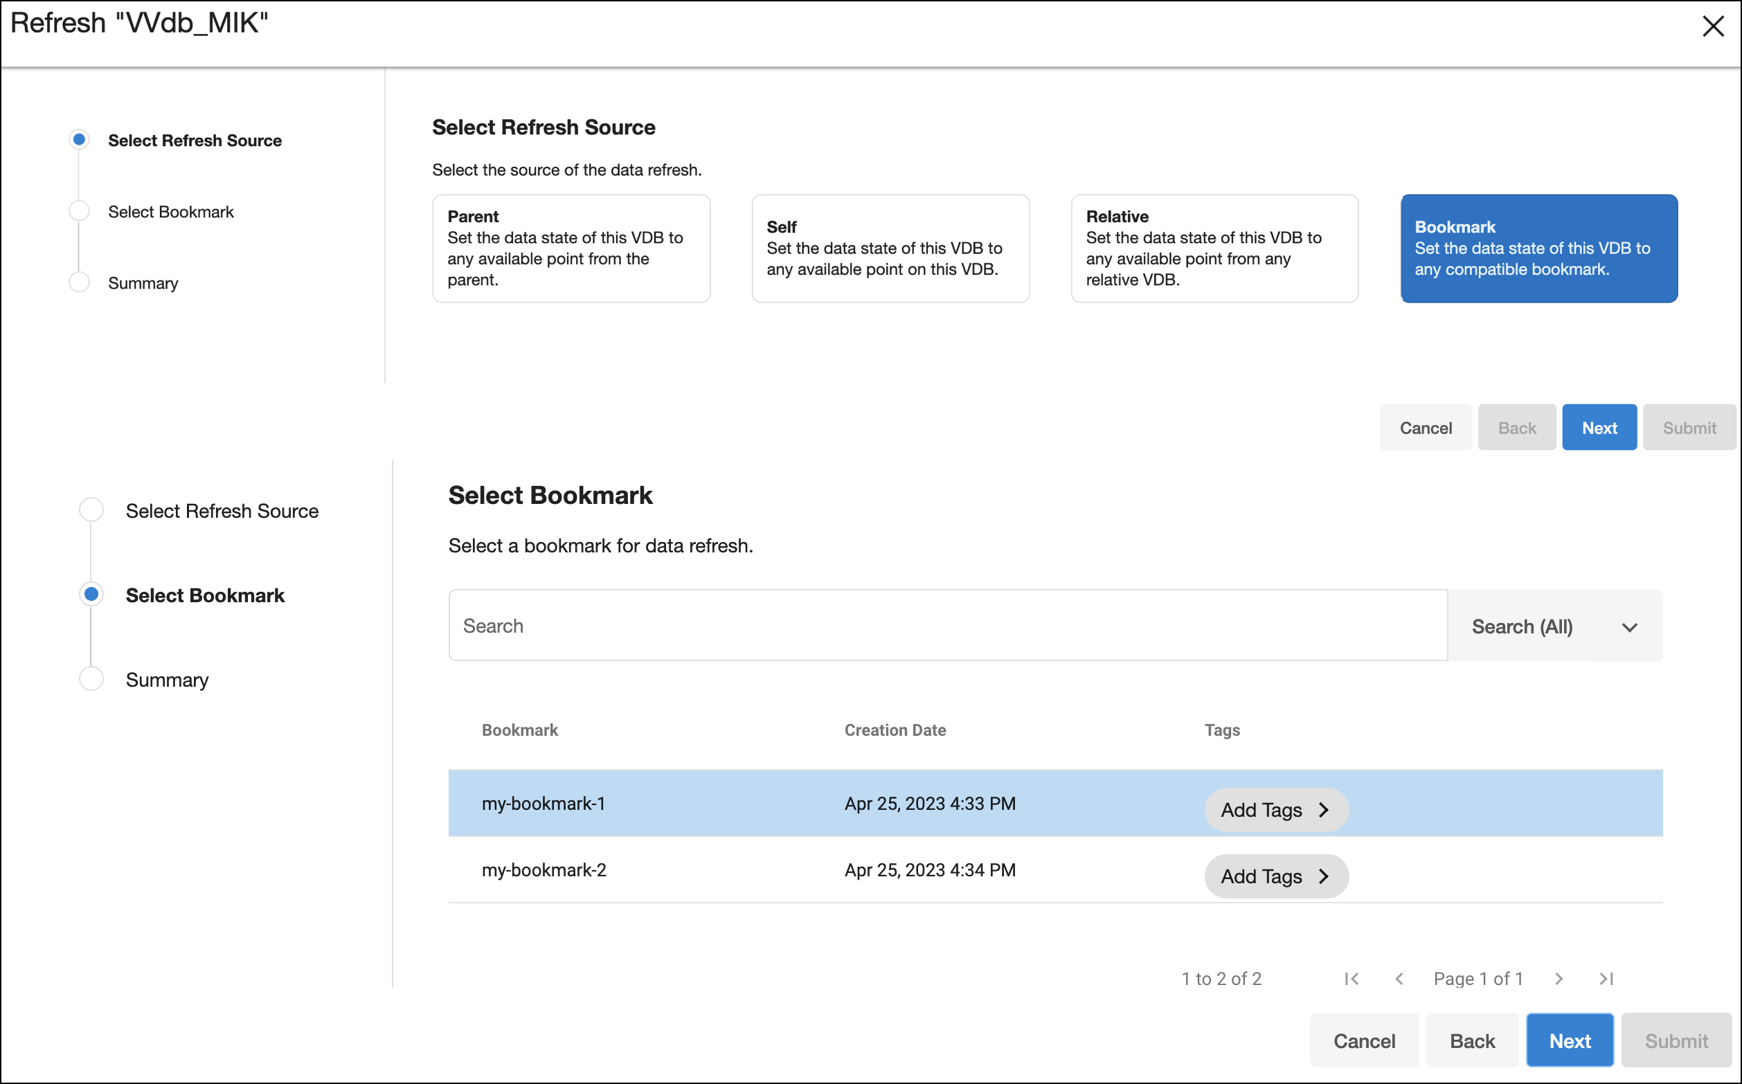Click chevron arrow on my-bookmark-2 Add Tags
The width and height of the screenshot is (1742, 1084).
pyautogui.click(x=1323, y=876)
